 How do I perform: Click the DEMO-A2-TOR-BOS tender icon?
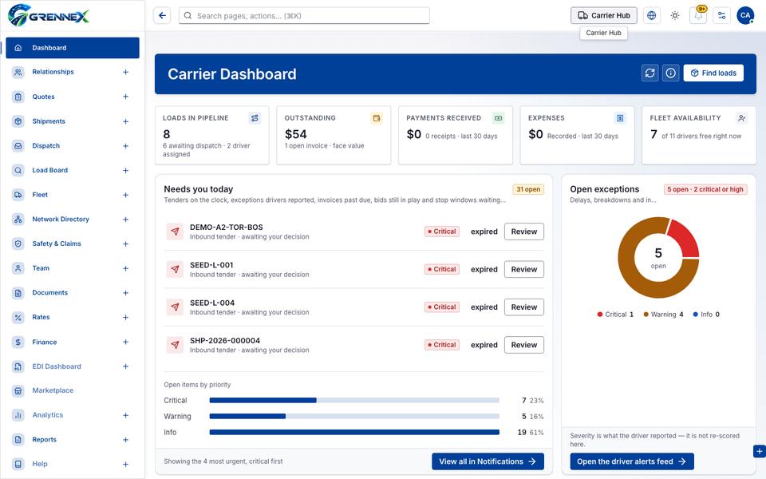tap(175, 232)
